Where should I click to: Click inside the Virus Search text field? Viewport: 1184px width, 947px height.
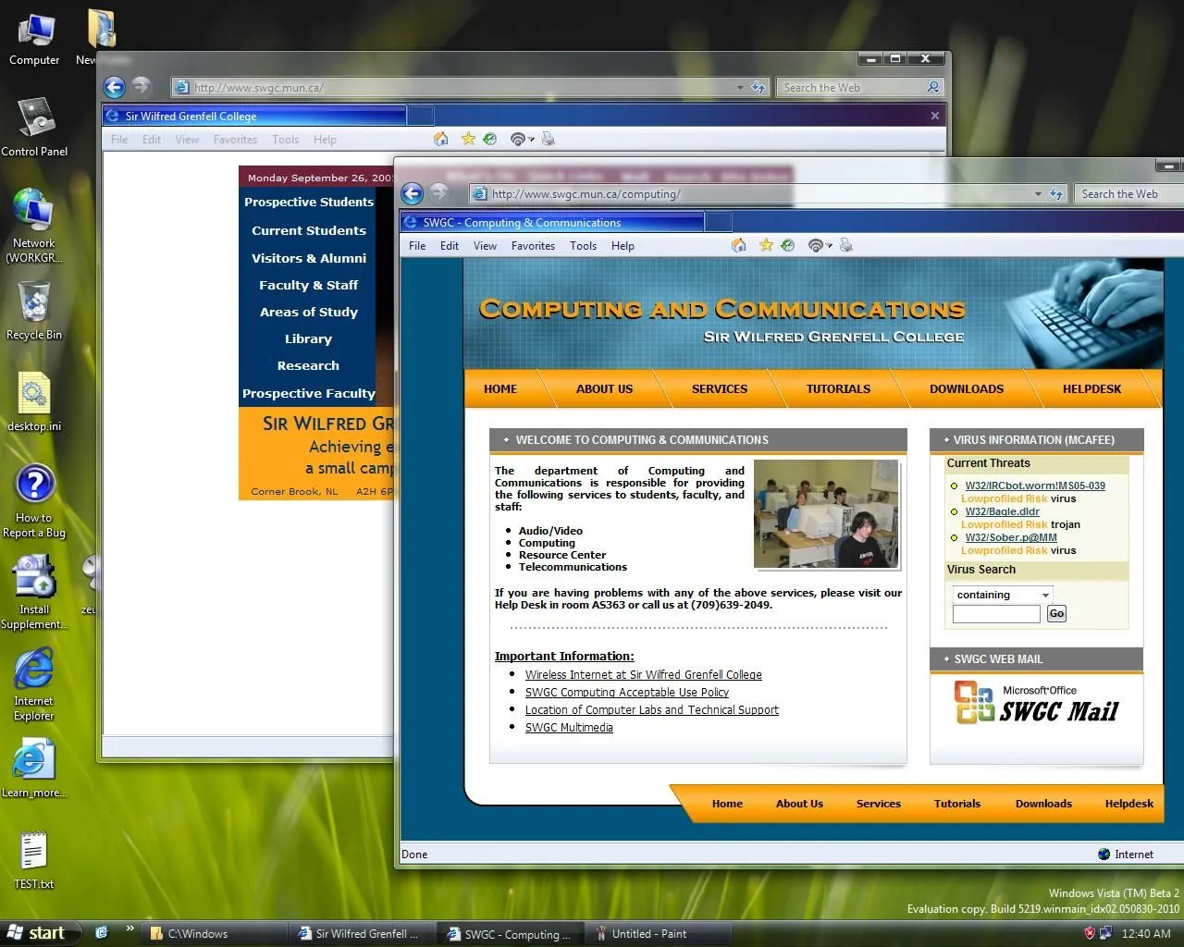pos(996,613)
